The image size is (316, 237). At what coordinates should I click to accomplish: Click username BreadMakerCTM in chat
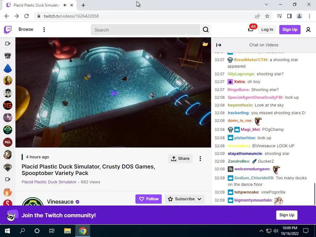[x=251, y=60]
